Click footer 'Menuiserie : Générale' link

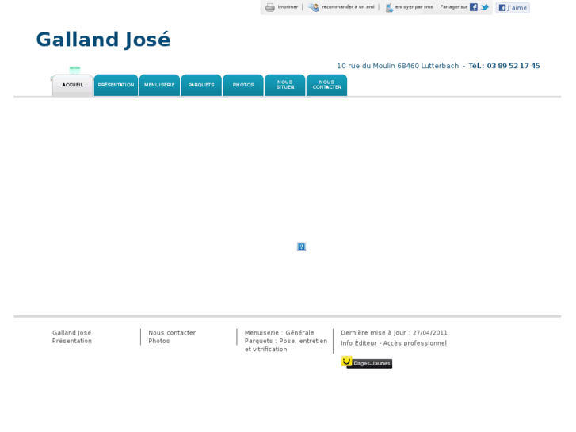coord(280,333)
